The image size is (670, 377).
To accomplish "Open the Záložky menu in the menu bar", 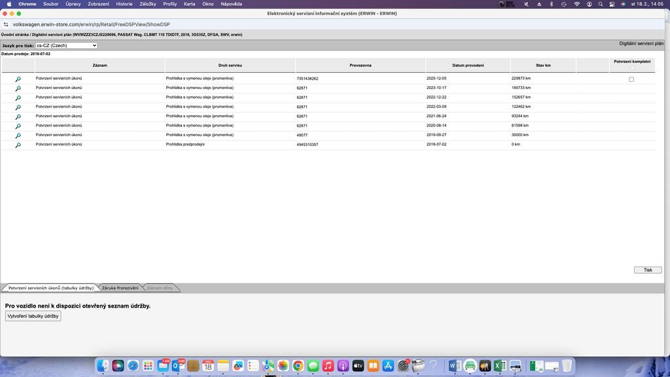I will tap(148, 4).
